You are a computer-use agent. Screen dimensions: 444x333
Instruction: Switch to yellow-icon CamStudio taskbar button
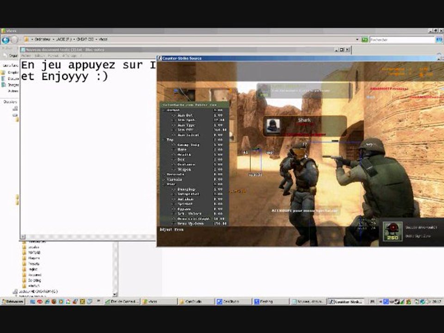195,302
